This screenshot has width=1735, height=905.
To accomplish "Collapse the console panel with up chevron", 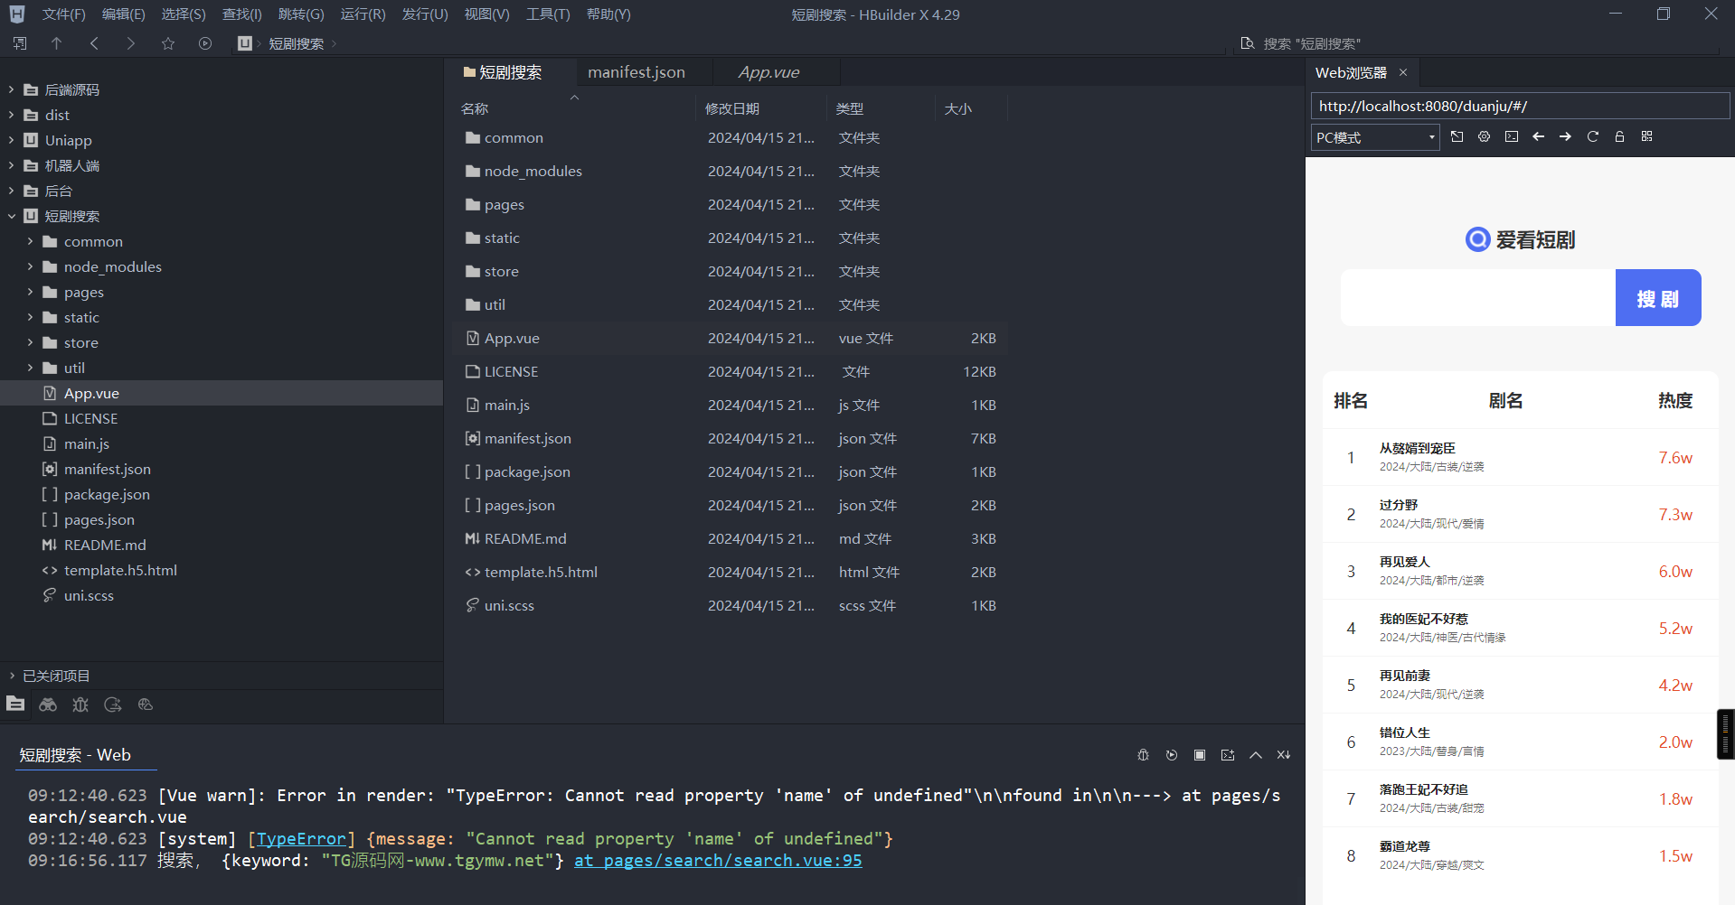I will [x=1255, y=755].
